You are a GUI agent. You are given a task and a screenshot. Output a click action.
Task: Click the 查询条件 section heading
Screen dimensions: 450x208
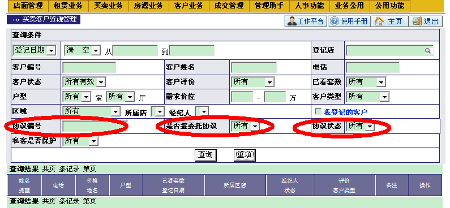point(27,35)
